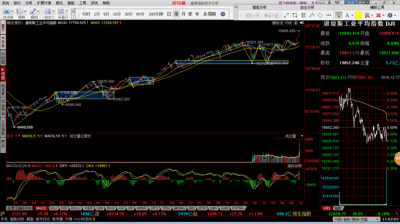
Task: Select the 画线 pencil drawing icon
Action: 33,11
